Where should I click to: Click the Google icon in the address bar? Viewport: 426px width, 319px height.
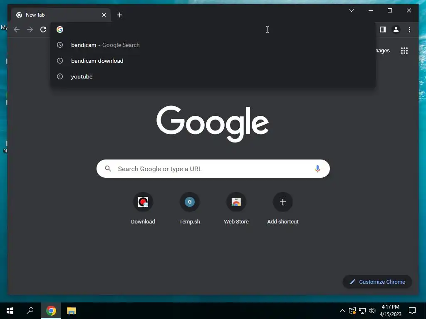tap(60, 29)
